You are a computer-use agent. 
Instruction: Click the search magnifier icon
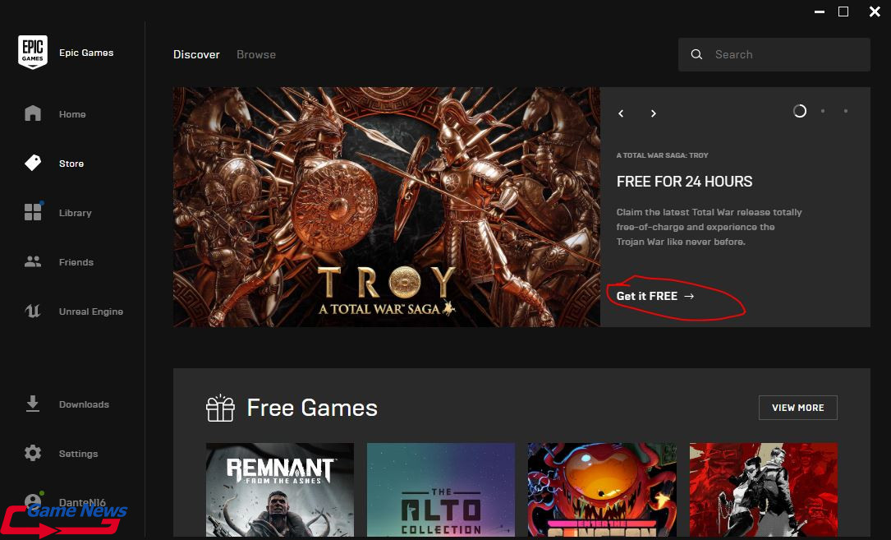[x=696, y=54]
